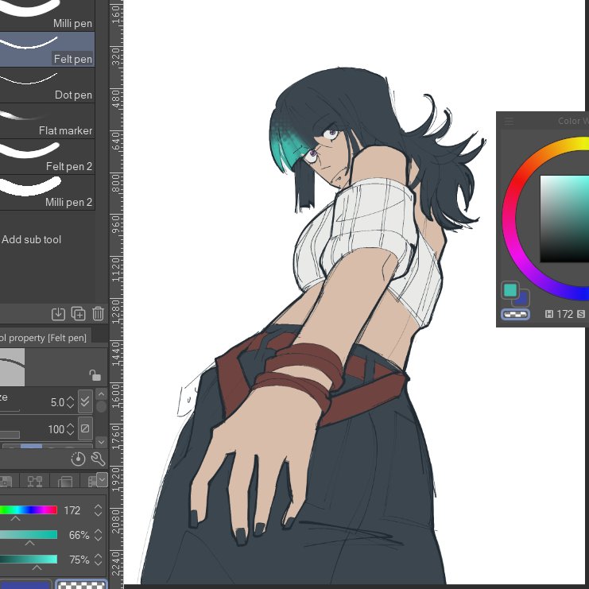
Task: Select the blue sub color swatch below sliders
Action: (25, 585)
